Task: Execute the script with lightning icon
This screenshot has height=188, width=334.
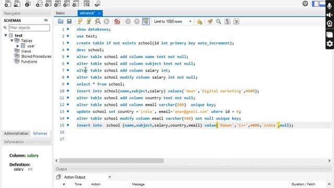Action: tap(80, 21)
